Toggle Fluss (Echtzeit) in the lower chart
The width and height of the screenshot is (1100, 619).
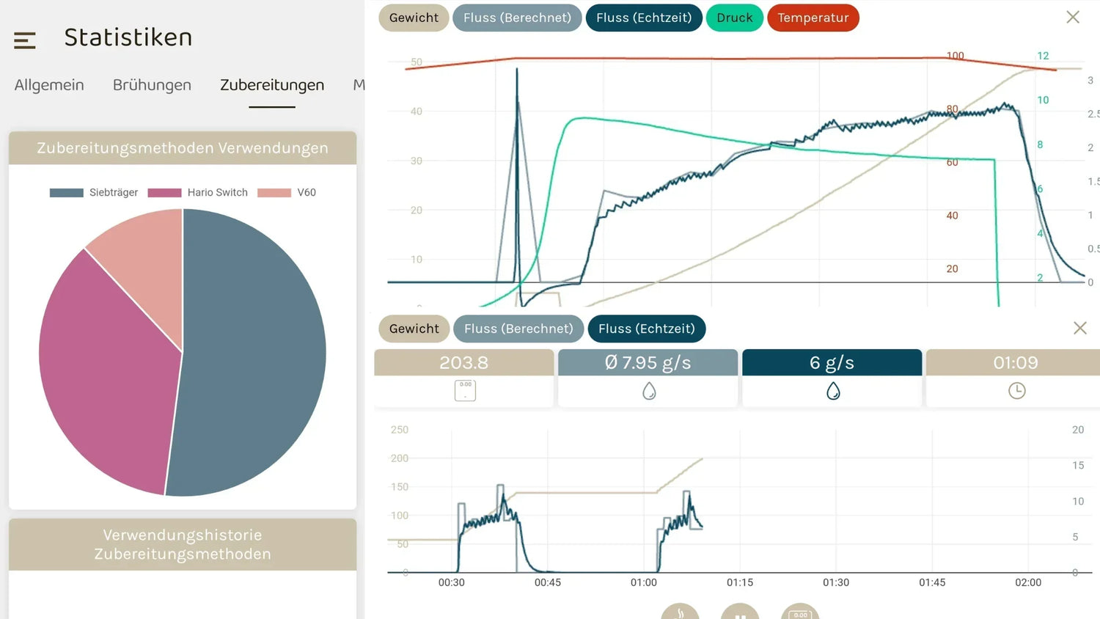click(x=646, y=329)
